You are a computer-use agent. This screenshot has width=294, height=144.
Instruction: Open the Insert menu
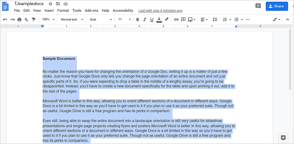[49, 11]
